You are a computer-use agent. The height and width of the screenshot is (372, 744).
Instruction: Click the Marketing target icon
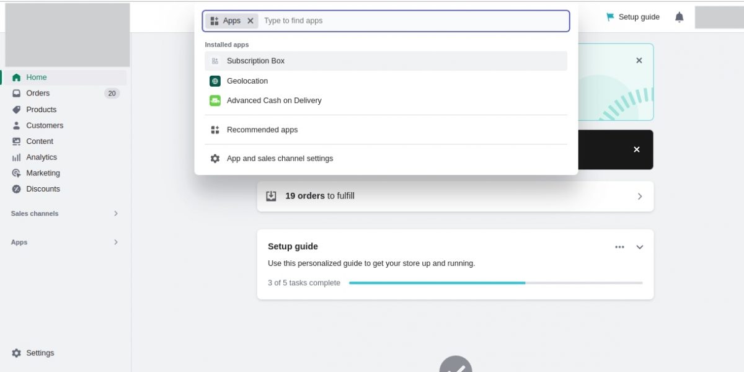pos(17,173)
